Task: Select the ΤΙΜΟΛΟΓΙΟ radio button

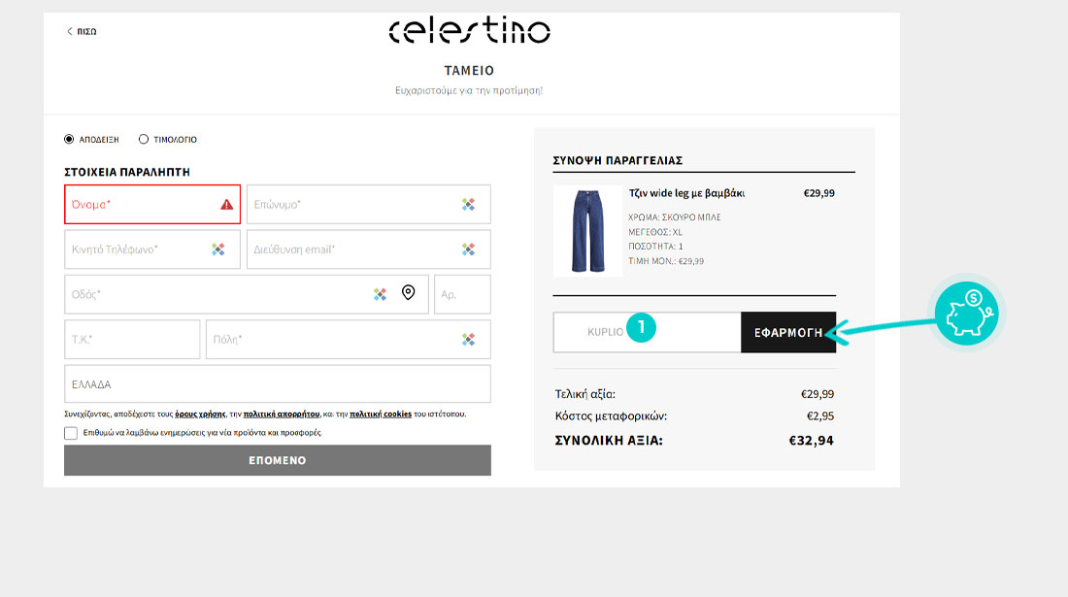Action: [144, 139]
